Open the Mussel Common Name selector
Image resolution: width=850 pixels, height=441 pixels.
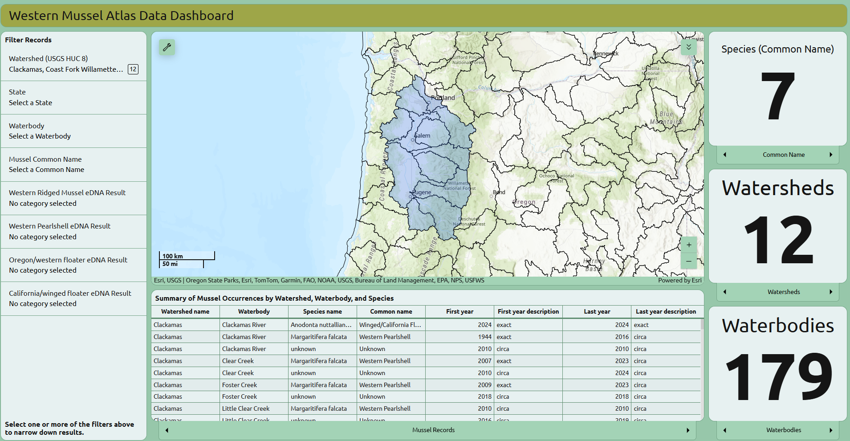73,164
